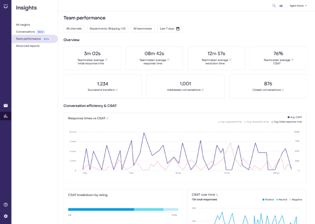Open the inbox mail icon in sidebar

(6, 106)
